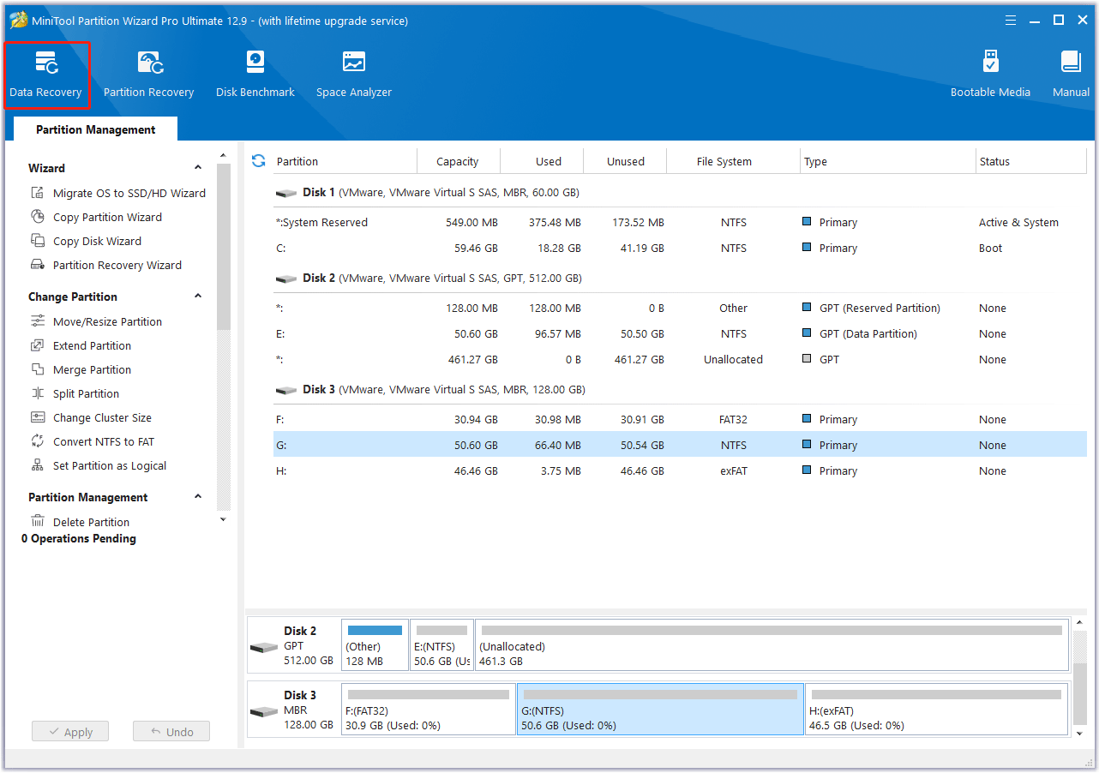Sort by Status column header
This screenshot has width=1099, height=773.
(x=1031, y=161)
